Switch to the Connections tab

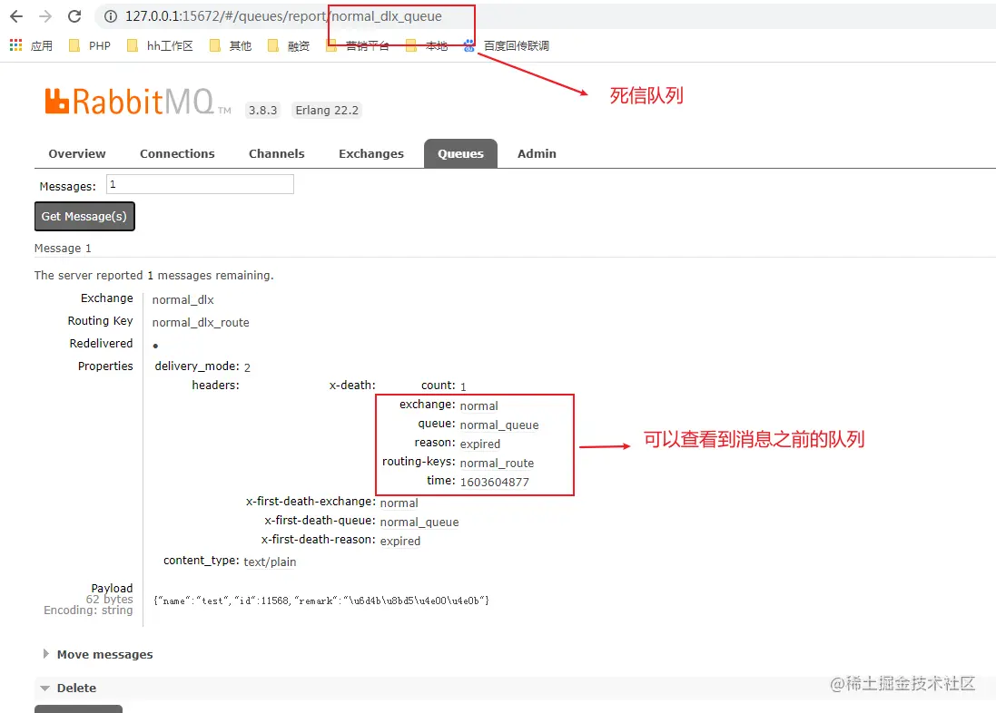177,153
